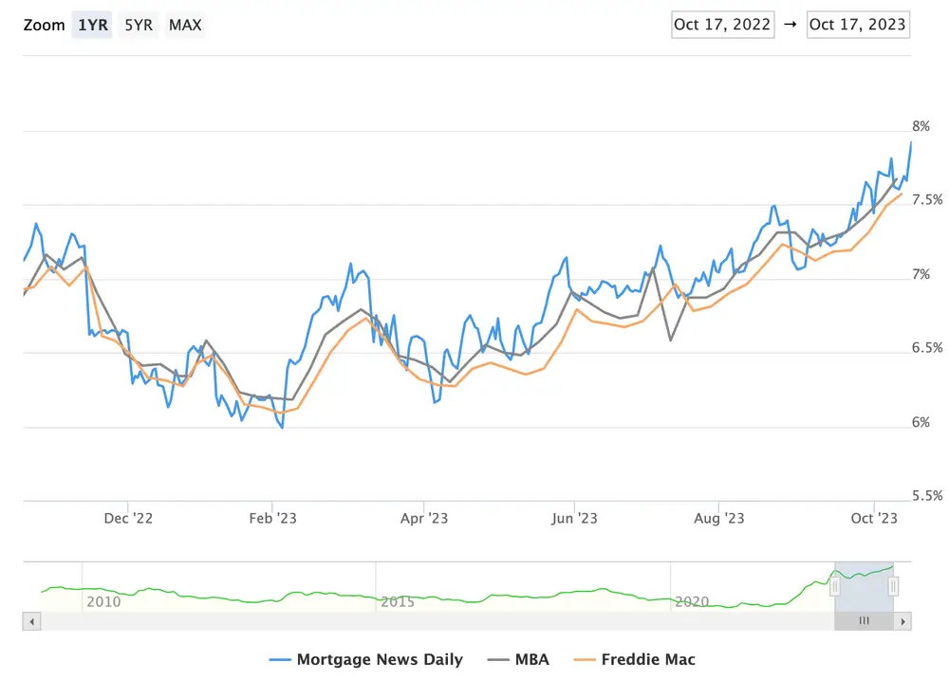Click the scrollbar thumb grip

click(x=865, y=621)
